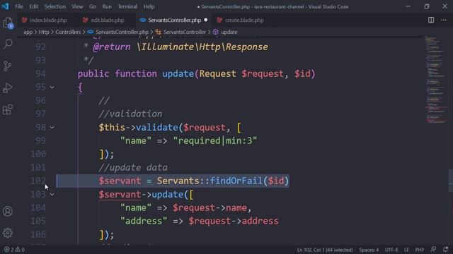Open cursor position Ln 102, Col 1
The height and width of the screenshot is (254, 453).
click(x=325, y=250)
